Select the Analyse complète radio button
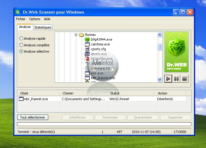 21,45
